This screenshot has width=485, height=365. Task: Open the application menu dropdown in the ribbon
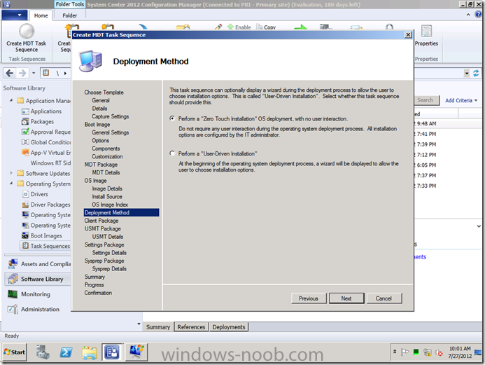tap(13, 15)
